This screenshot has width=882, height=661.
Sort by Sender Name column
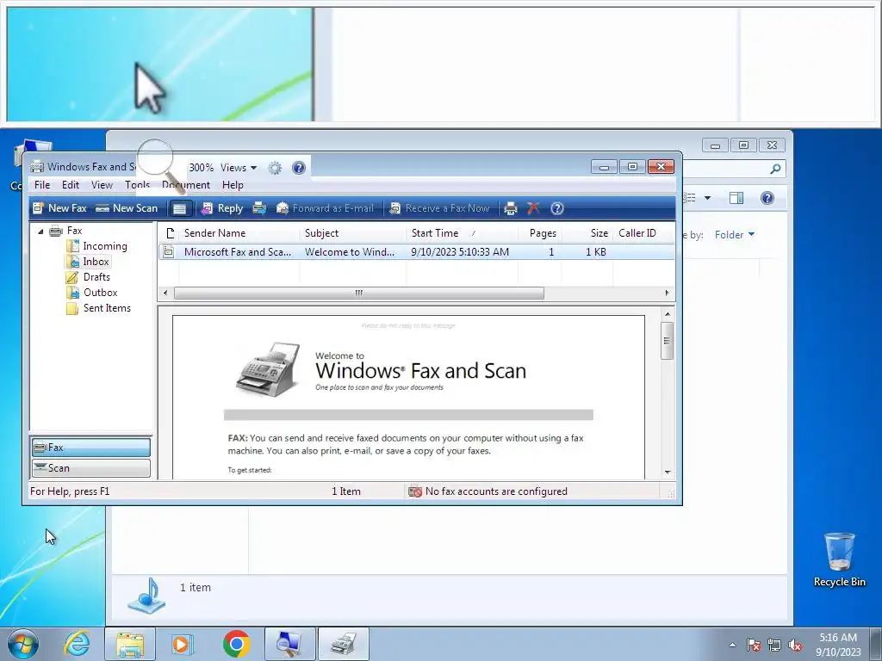point(239,233)
